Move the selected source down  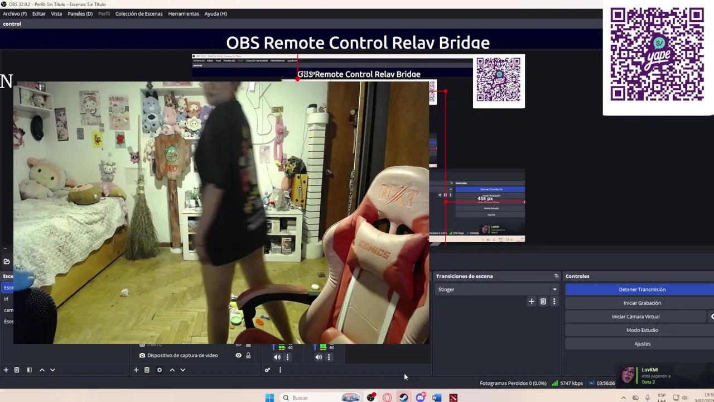click(x=182, y=370)
